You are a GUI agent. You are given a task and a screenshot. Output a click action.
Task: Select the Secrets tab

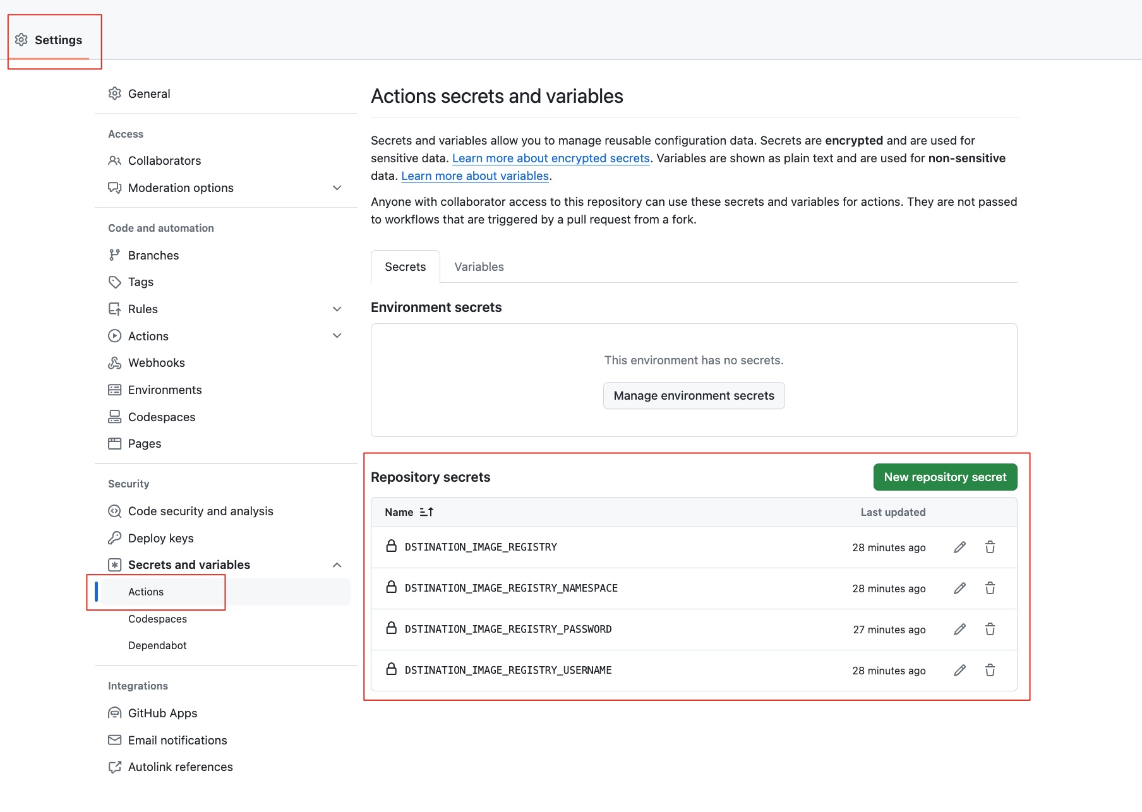pyautogui.click(x=405, y=267)
